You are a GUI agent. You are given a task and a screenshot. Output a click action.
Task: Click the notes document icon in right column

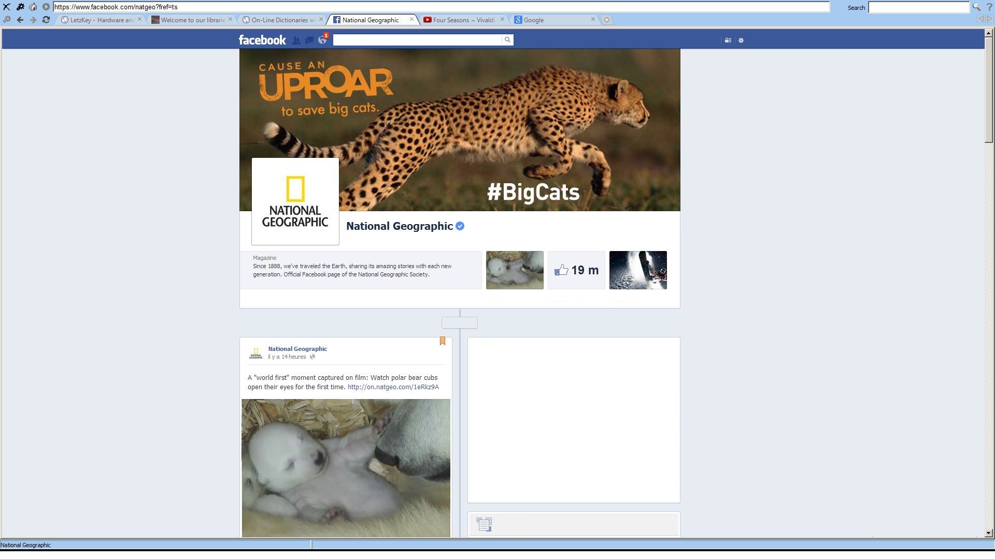[484, 524]
